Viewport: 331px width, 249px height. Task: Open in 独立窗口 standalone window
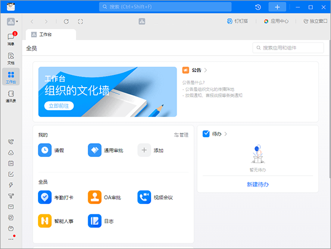(316, 21)
